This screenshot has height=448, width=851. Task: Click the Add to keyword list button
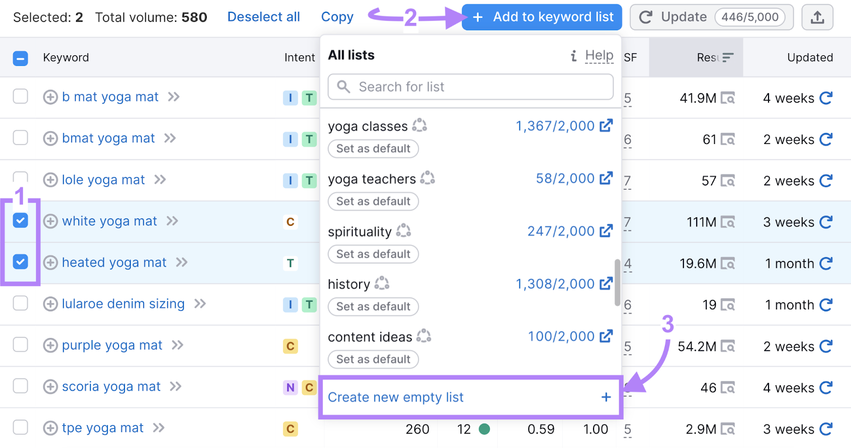tap(542, 17)
